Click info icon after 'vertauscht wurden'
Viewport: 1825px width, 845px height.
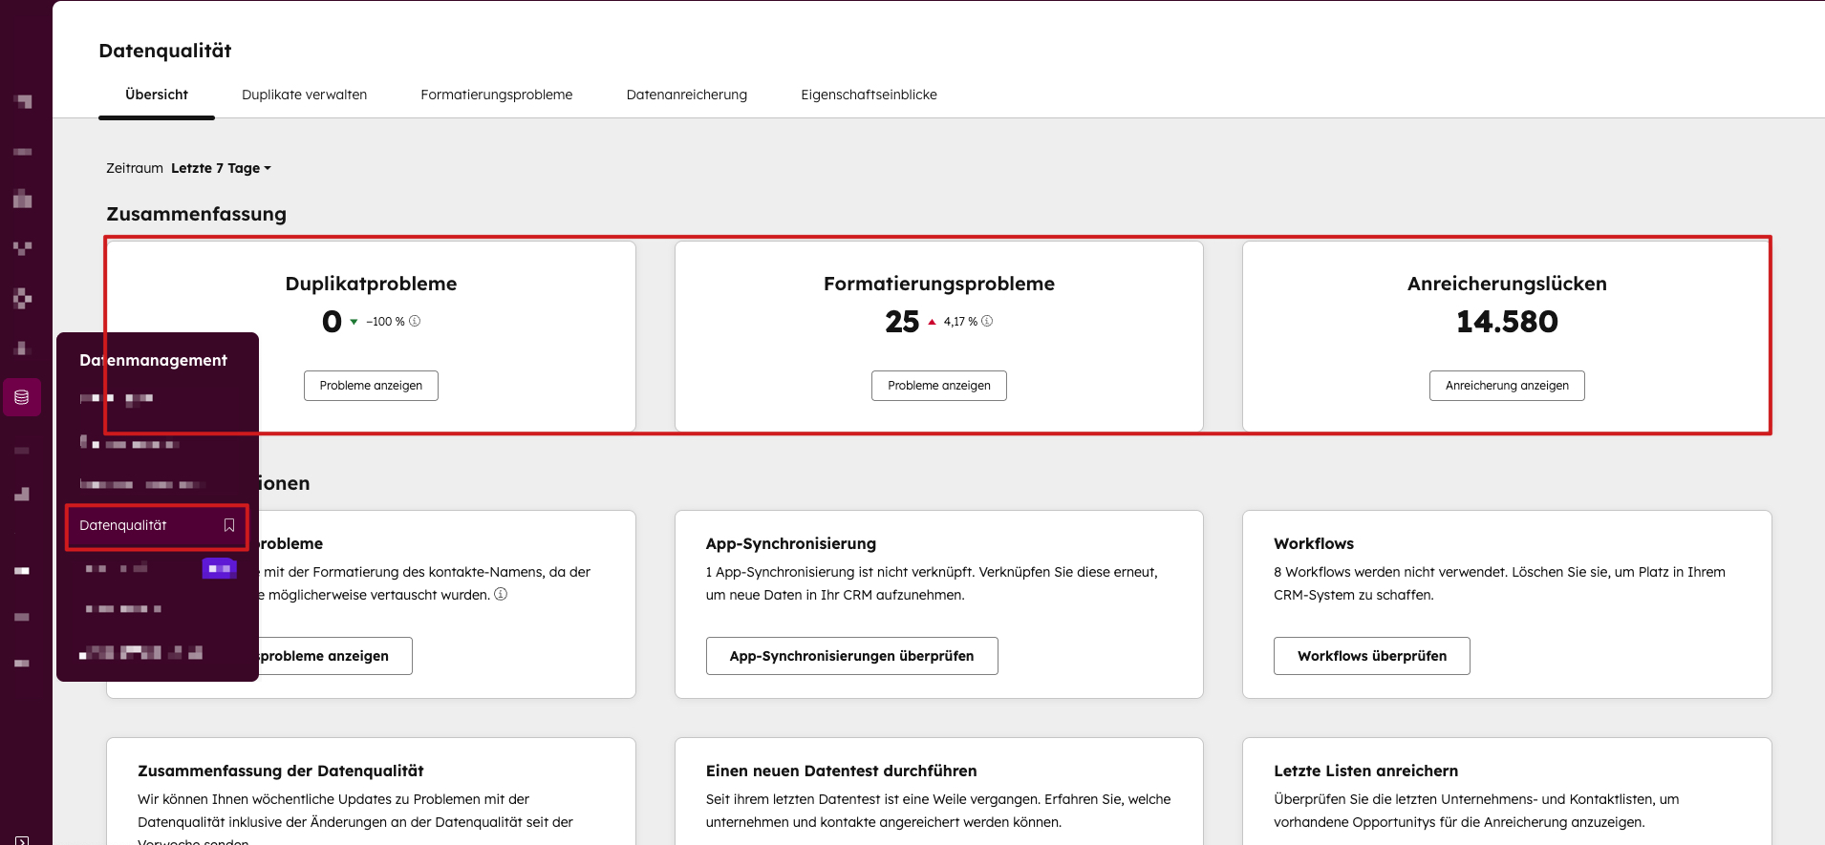(501, 595)
